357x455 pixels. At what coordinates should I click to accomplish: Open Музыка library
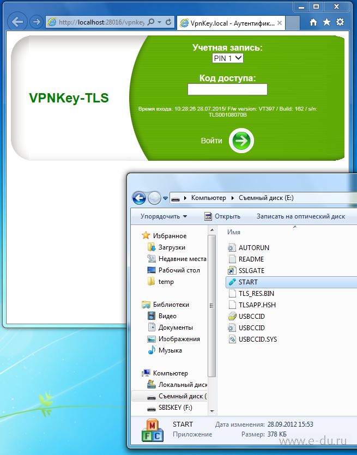pos(170,350)
